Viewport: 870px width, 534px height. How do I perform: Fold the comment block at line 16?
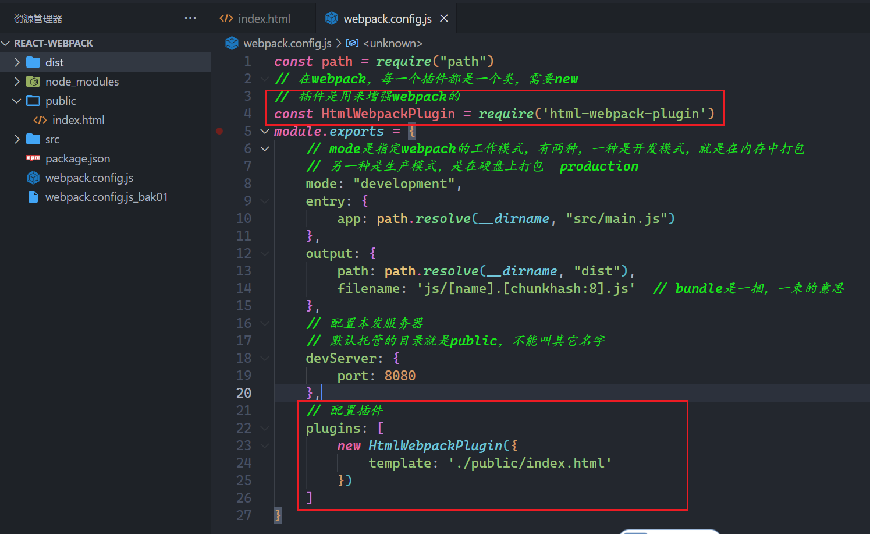pos(265,323)
